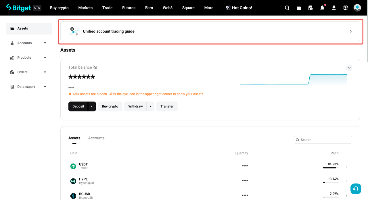Image resolution: width=368 pixels, height=200 pixels.
Task: Expand the Data export sidebar arrow
Action: pos(45,87)
